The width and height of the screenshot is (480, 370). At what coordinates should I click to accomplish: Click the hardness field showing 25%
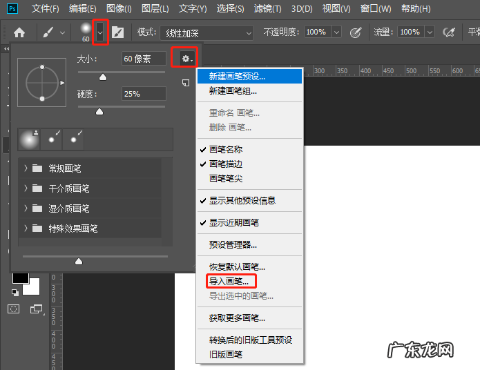144,94
